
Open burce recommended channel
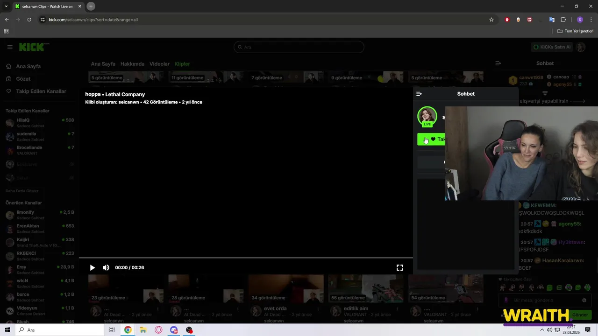40,297
